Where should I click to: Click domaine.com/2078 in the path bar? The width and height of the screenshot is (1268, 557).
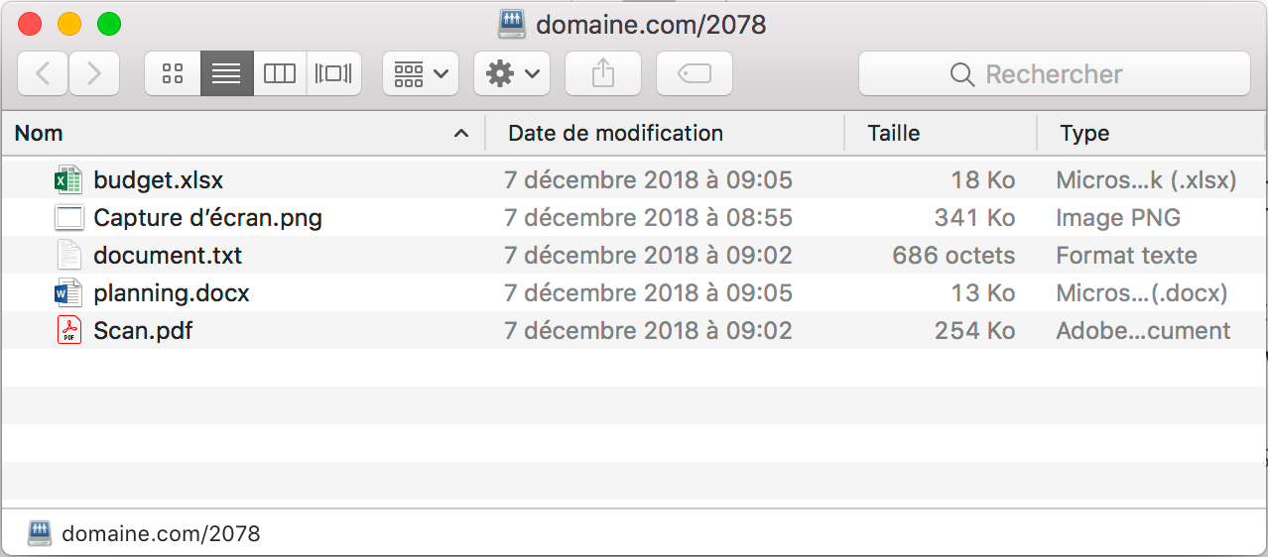[161, 534]
